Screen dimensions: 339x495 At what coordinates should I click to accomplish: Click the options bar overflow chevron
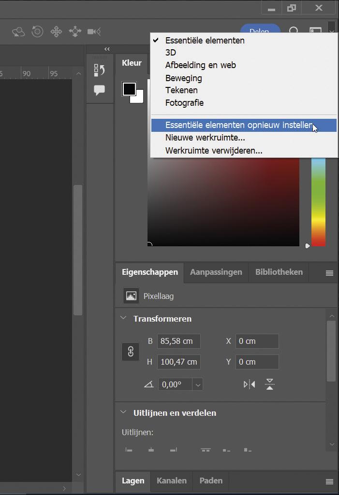click(x=331, y=31)
